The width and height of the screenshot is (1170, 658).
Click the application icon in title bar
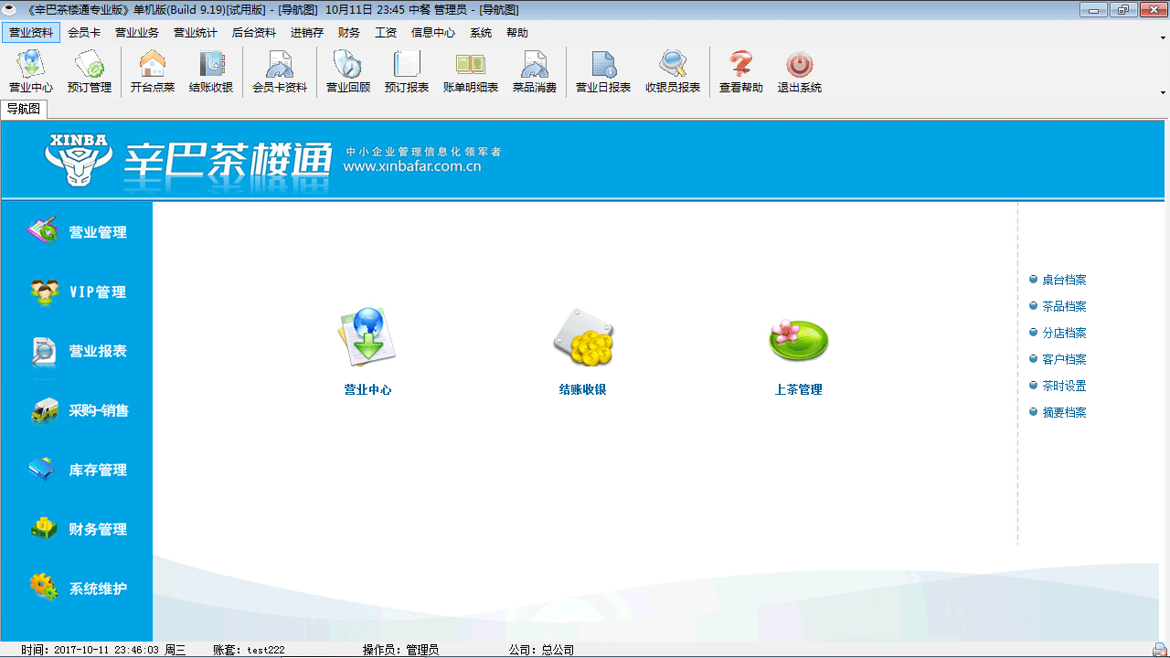[x=10, y=9]
